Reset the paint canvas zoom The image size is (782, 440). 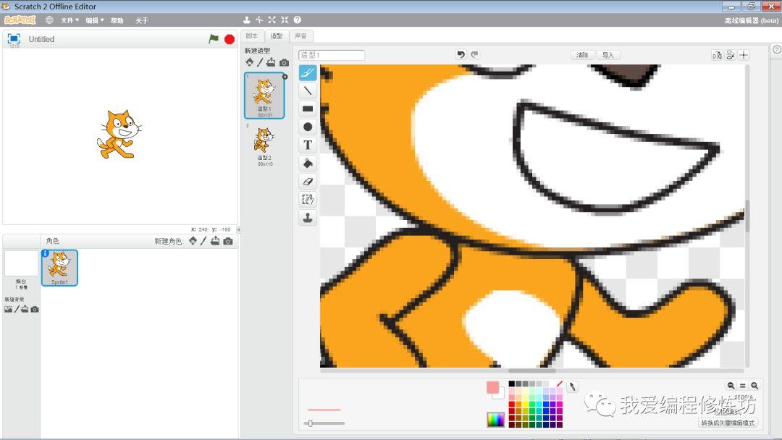pyautogui.click(x=743, y=386)
